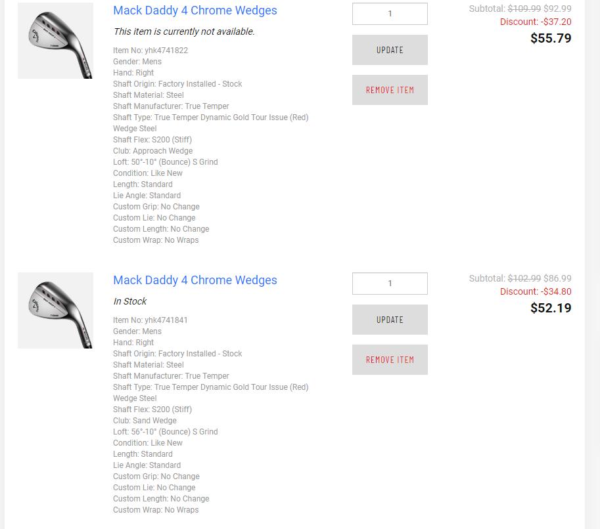Viewport: 600px width, 529px height.
Task: Remove the unavailable Approach Wedge from cart
Action: [x=390, y=90]
